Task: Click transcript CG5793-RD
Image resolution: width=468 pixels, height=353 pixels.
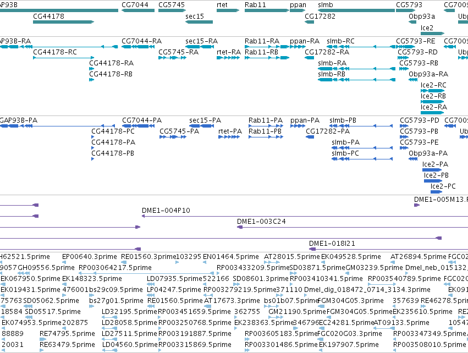Action: point(417,52)
